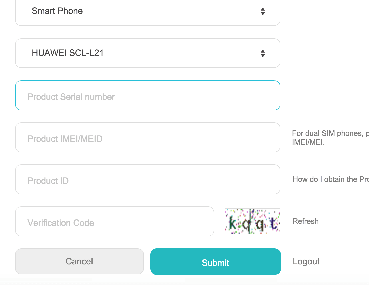This screenshot has height=285, width=369.
Task: Click the kqqt captcha image
Action: pos(252,221)
